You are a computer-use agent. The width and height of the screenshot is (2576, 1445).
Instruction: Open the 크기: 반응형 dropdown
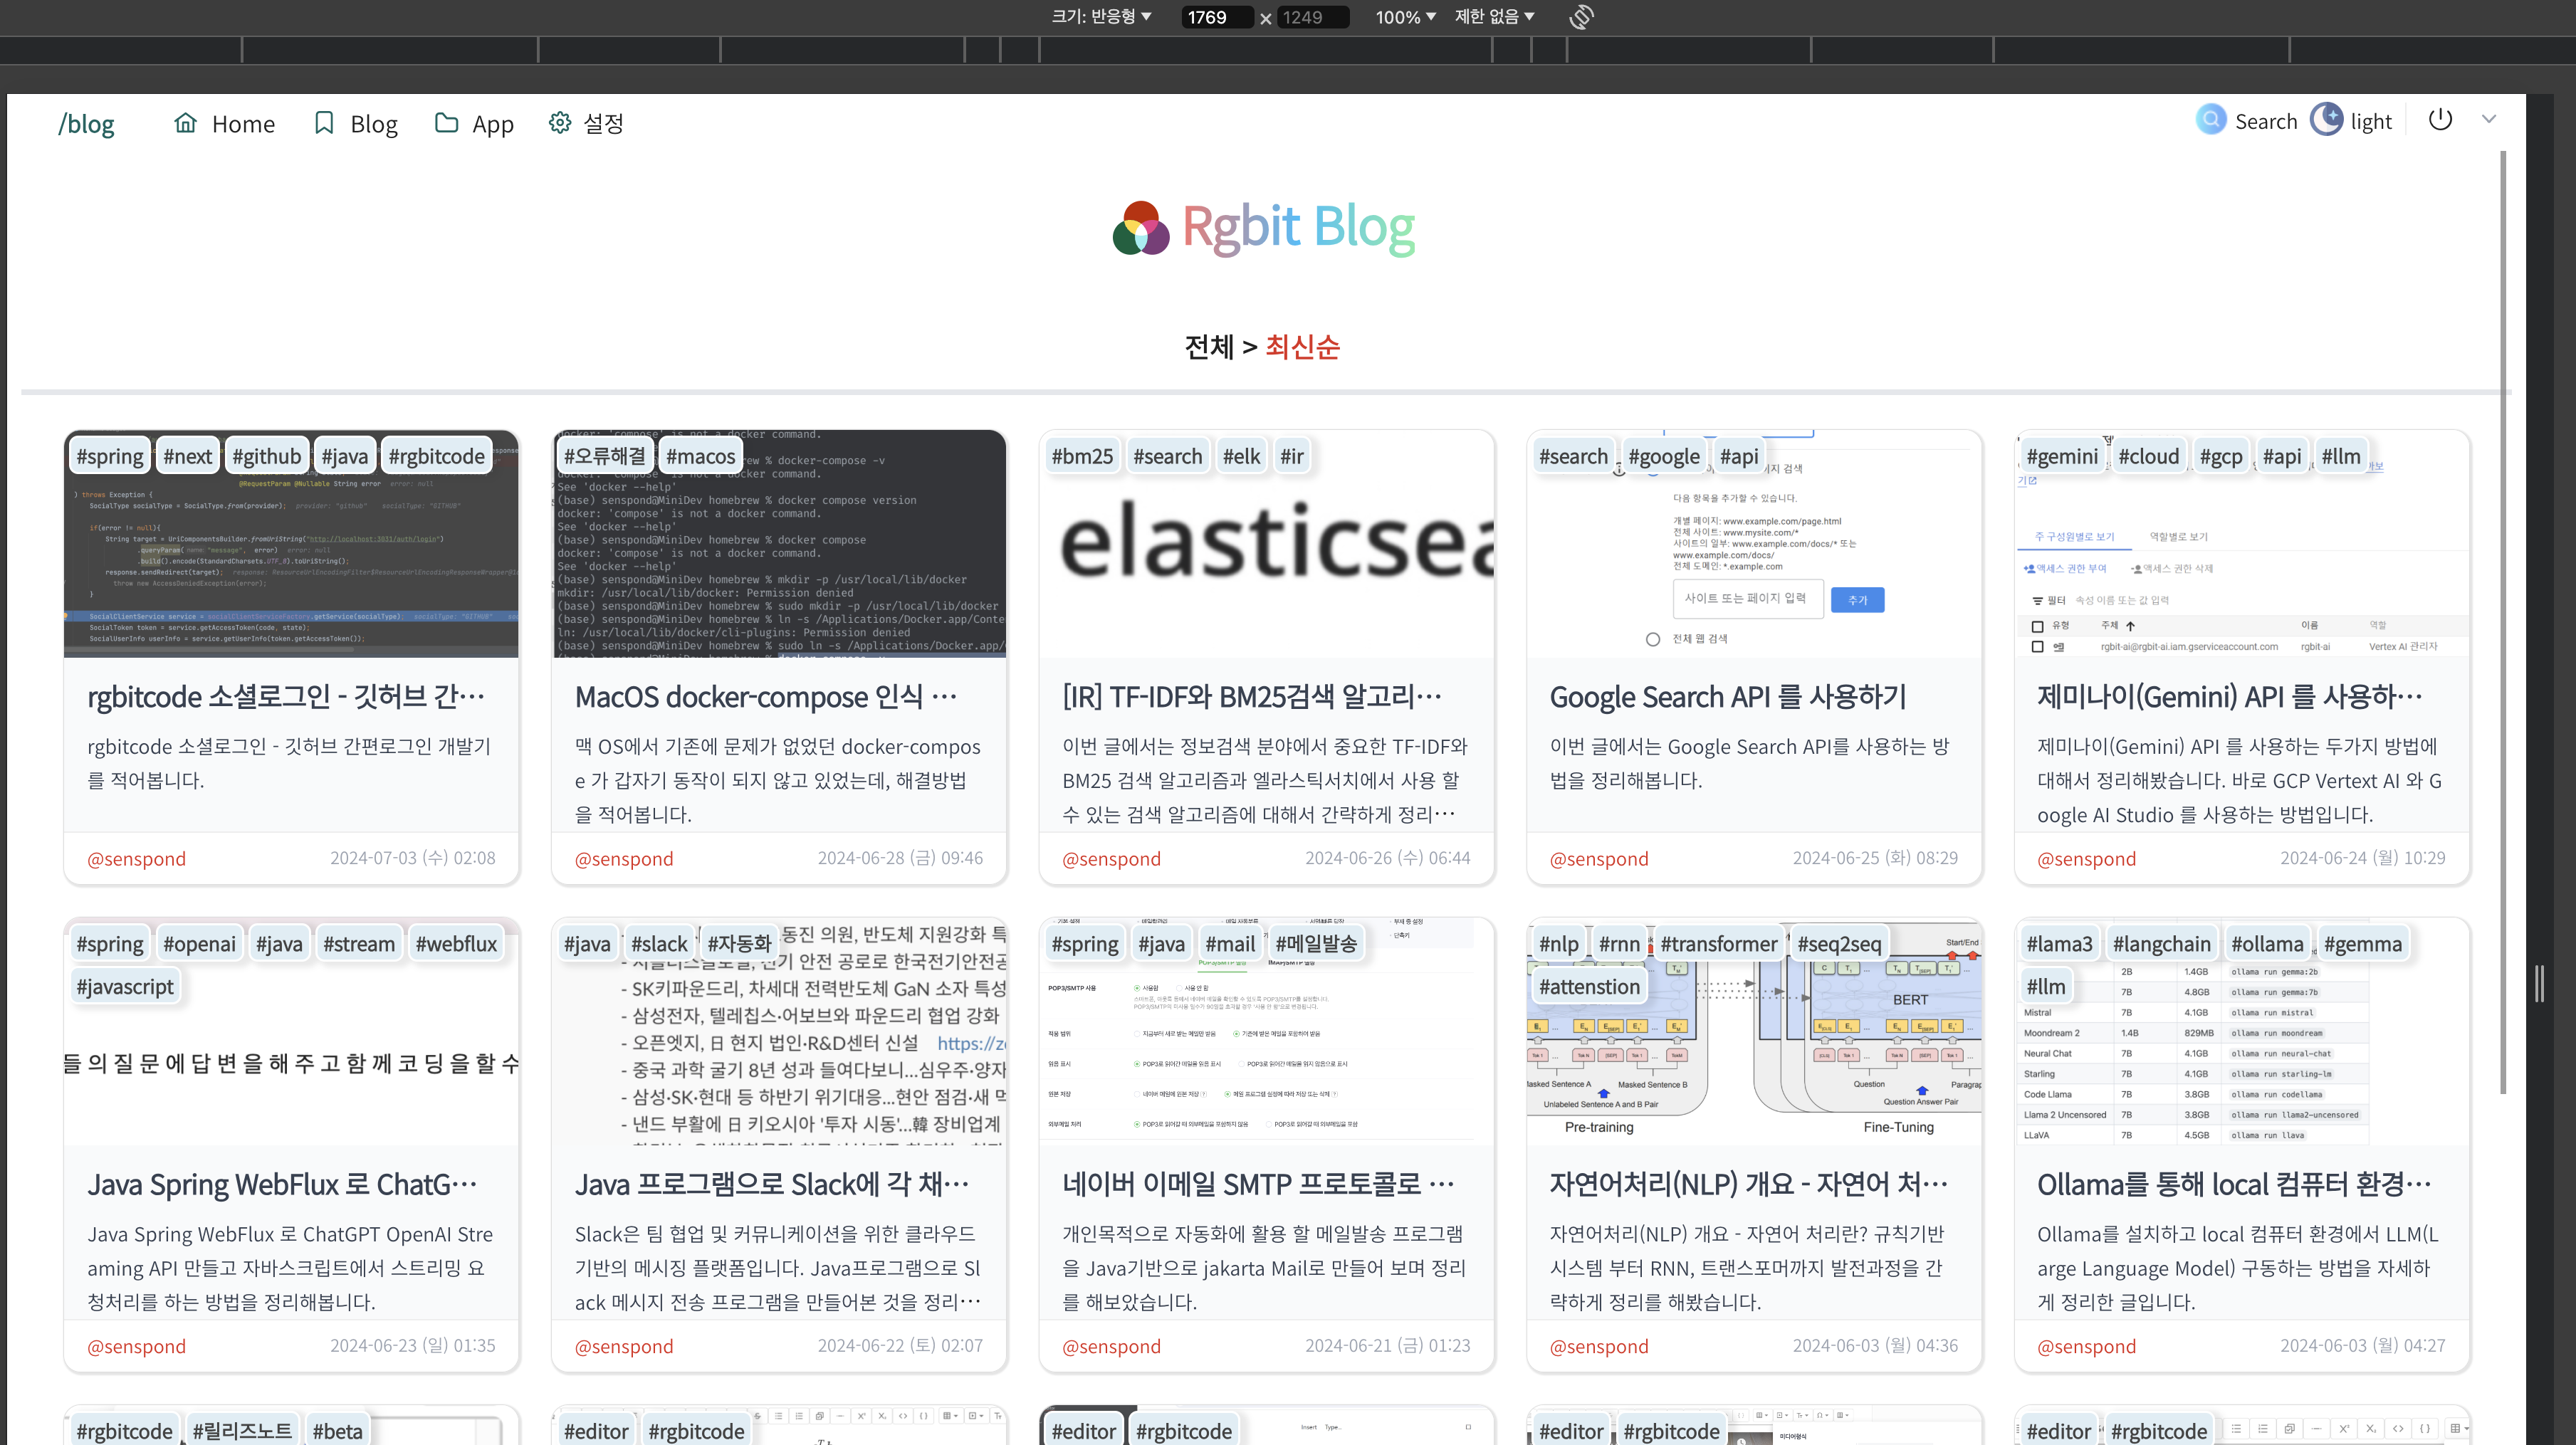pos(1101,16)
